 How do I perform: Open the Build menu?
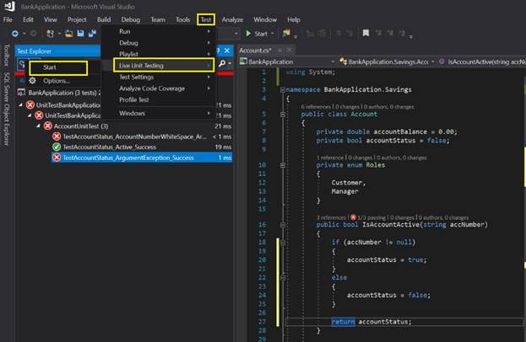click(x=104, y=19)
